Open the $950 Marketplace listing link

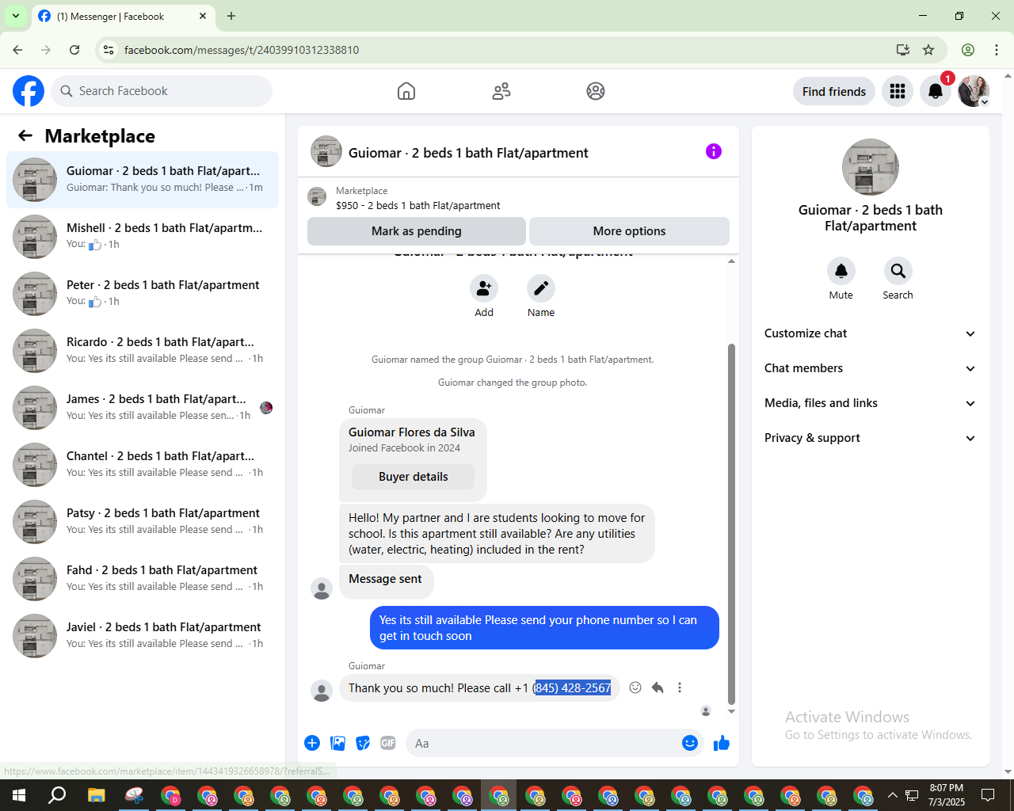417,205
